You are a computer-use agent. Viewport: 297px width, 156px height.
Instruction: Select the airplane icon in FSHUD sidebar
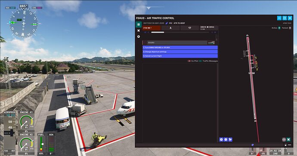(x=139, y=30)
